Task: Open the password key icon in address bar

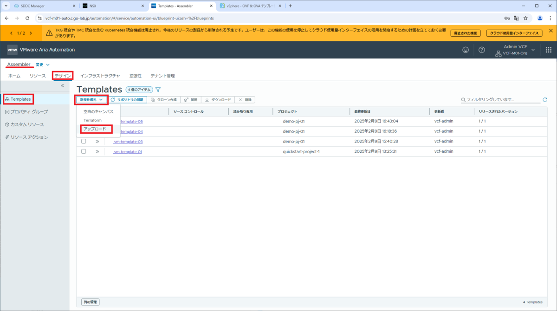Action: pos(507,18)
